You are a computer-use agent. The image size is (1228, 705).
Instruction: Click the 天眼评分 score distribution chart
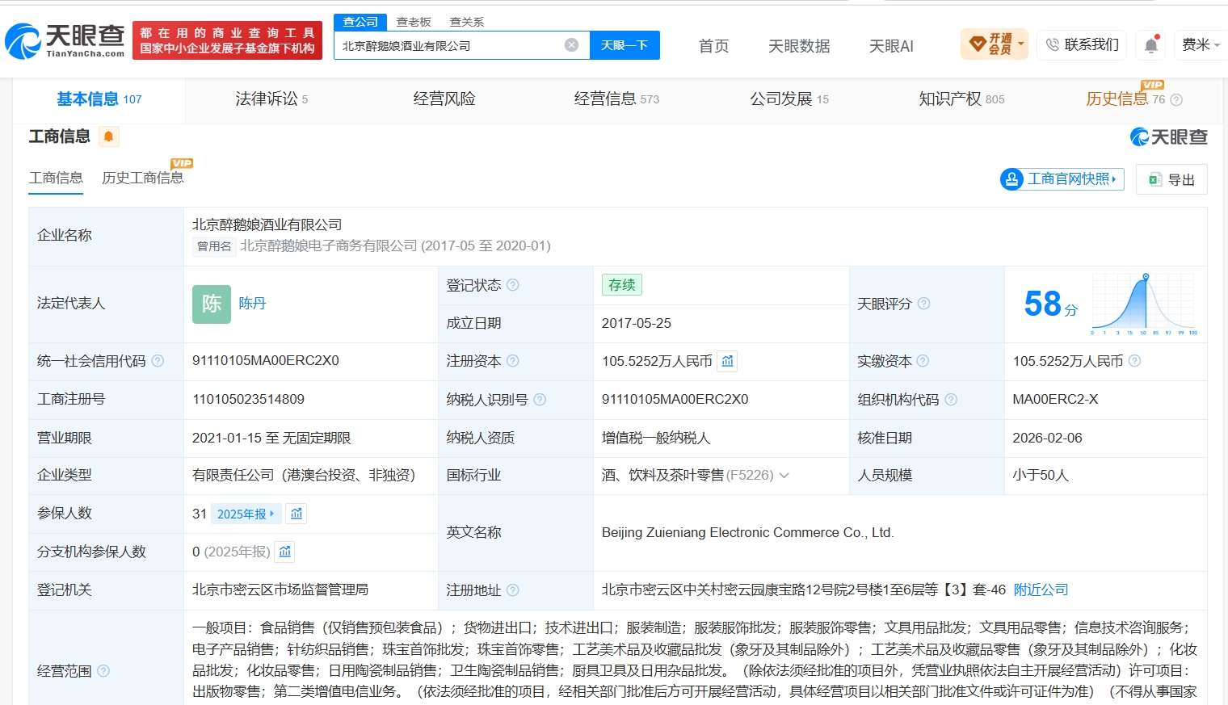[1144, 304]
